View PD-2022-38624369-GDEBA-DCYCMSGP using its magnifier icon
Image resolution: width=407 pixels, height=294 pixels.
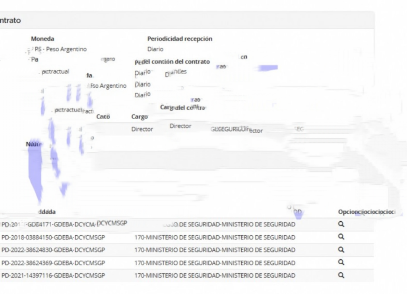(x=341, y=263)
